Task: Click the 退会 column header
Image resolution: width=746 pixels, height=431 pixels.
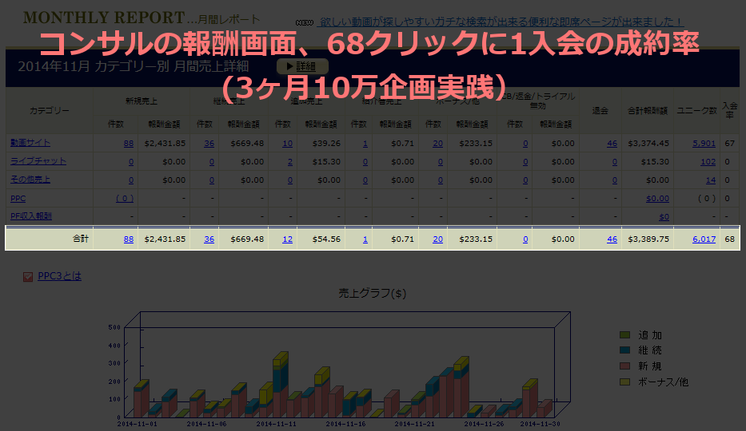Action: point(600,111)
